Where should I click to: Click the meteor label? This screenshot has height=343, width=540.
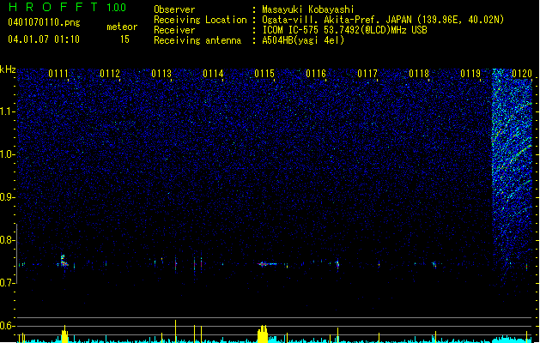[122, 27]
